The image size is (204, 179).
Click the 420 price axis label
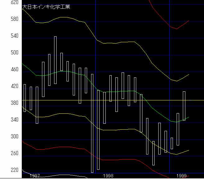pyautogui.click(x=6, y=87)
